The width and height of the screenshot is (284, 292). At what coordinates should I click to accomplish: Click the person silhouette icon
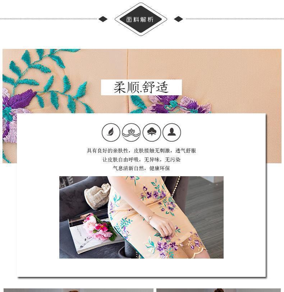tap(171, 132)
